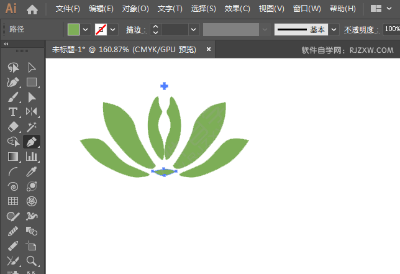Click the selected small base leaf shape

pos(164,172)
